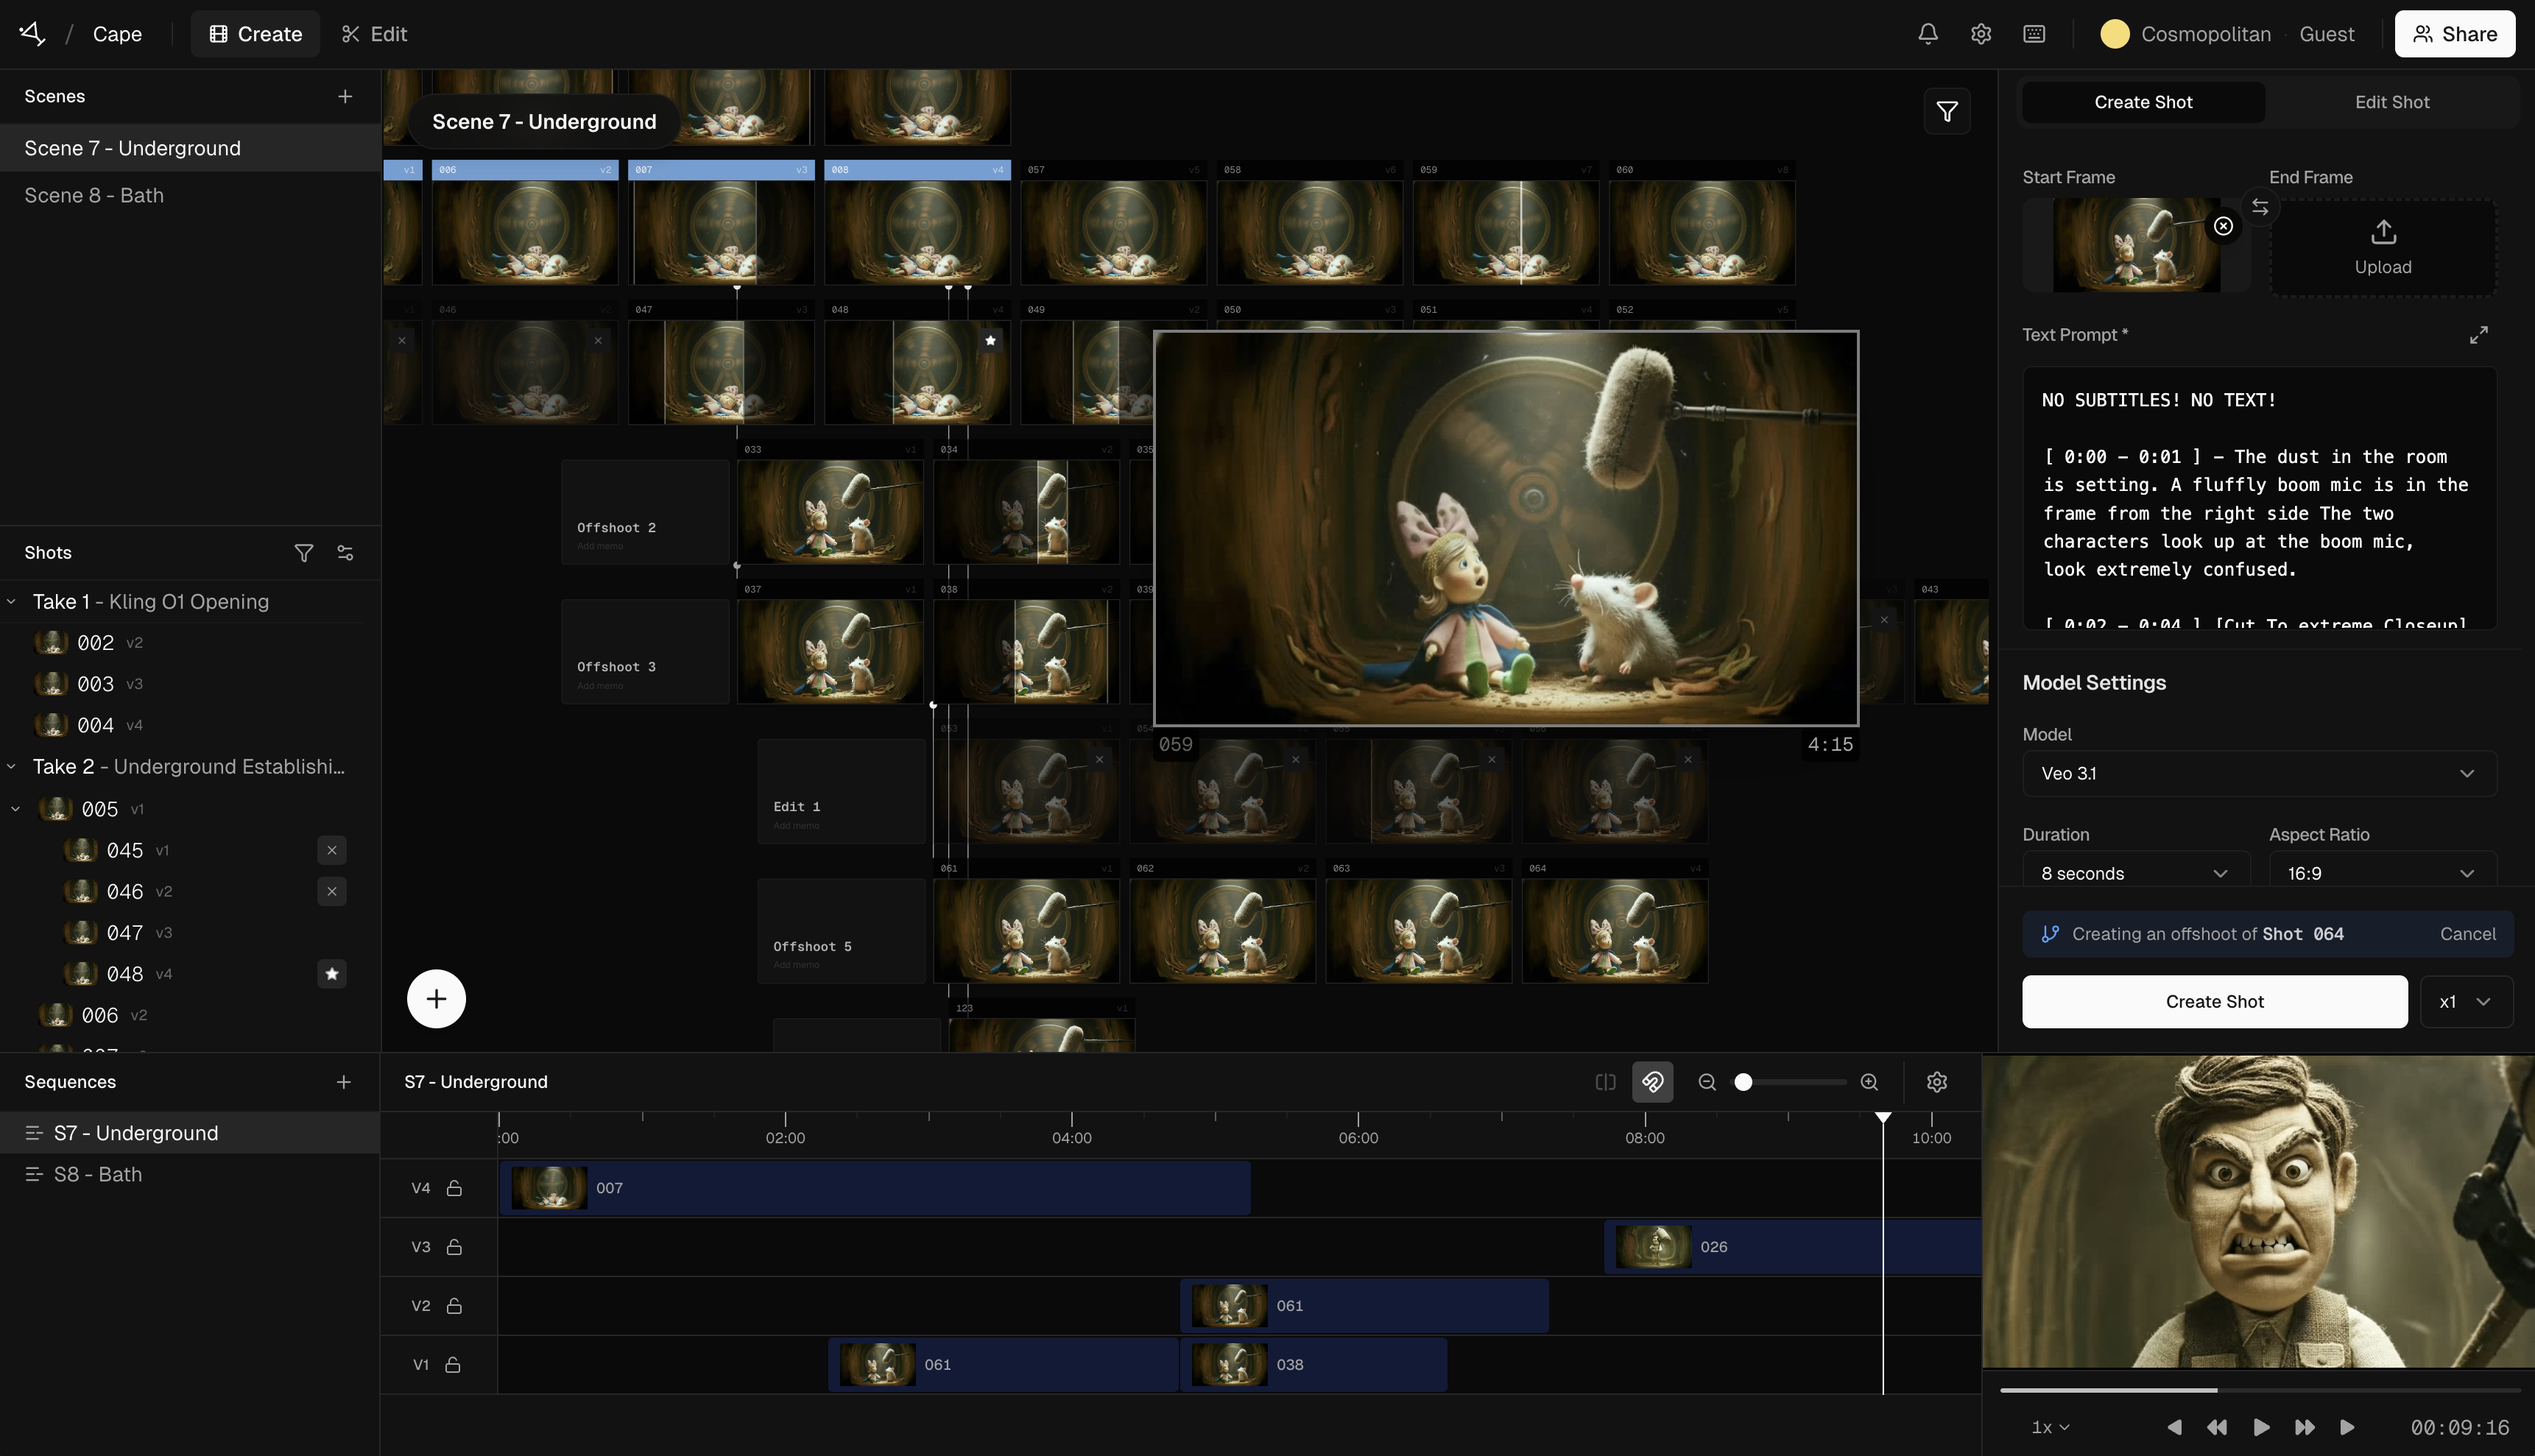Remove the start frame image
This screenshot has width=2535, height=1456.
(2222, 226)
